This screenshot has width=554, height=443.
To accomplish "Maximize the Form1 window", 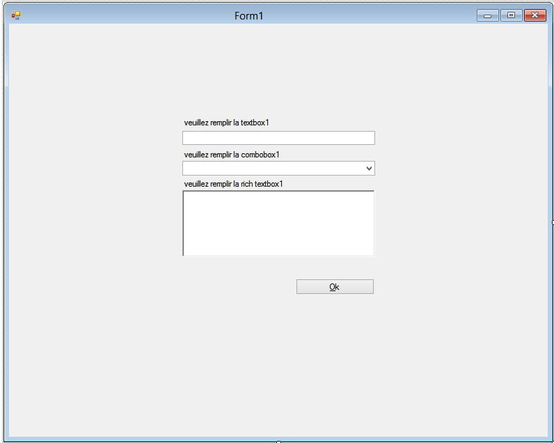I will (x=511, y=15).
